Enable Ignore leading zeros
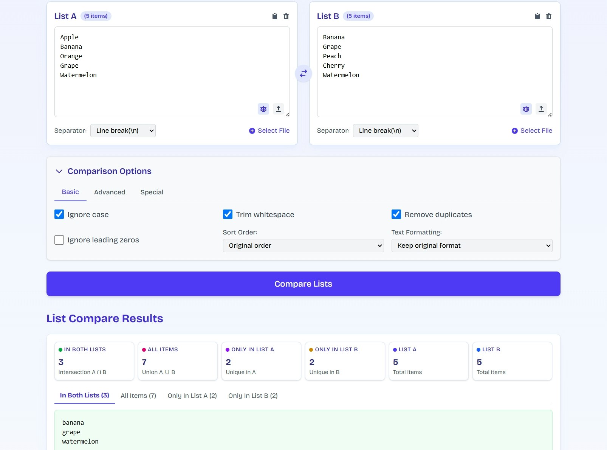607x450 pixels. pos(59,240)
